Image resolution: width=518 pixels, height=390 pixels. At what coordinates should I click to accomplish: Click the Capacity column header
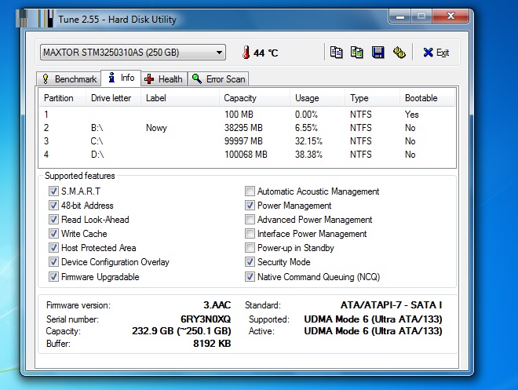click(x=254, y=98)
